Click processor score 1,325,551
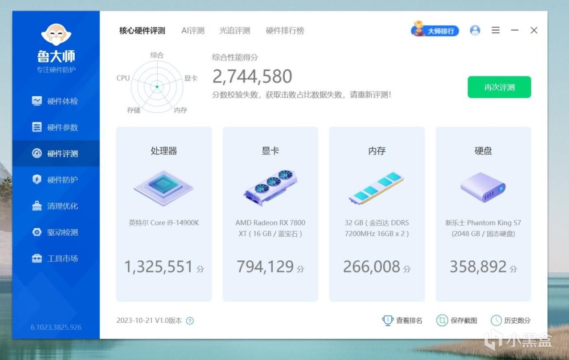The width and height of the screenshot is (569, 360). coord(159,266)
